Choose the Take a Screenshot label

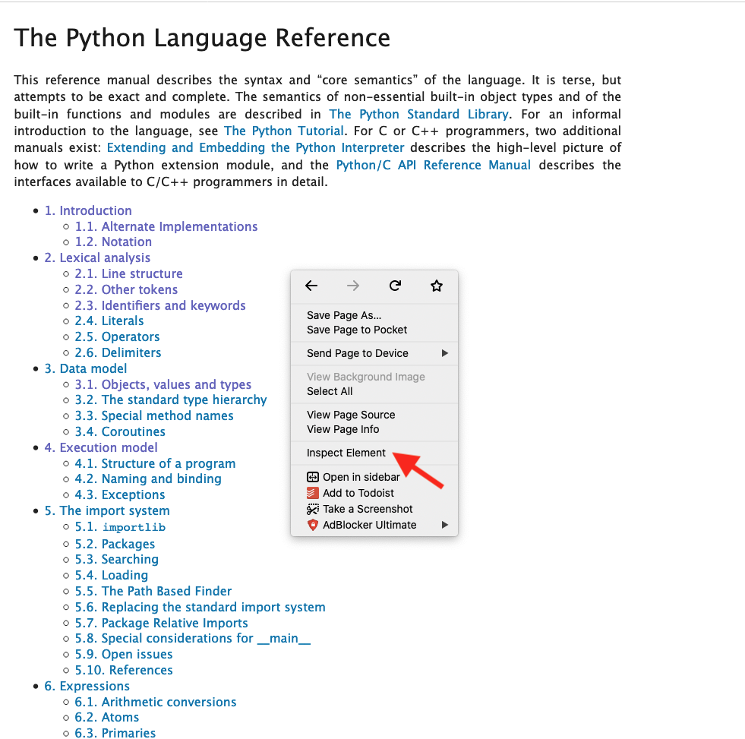coord(368,509)
